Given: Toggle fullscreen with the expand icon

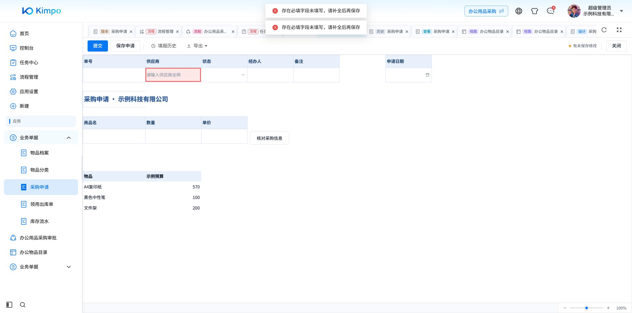Looking at the screenshot, I should (619, 30).
